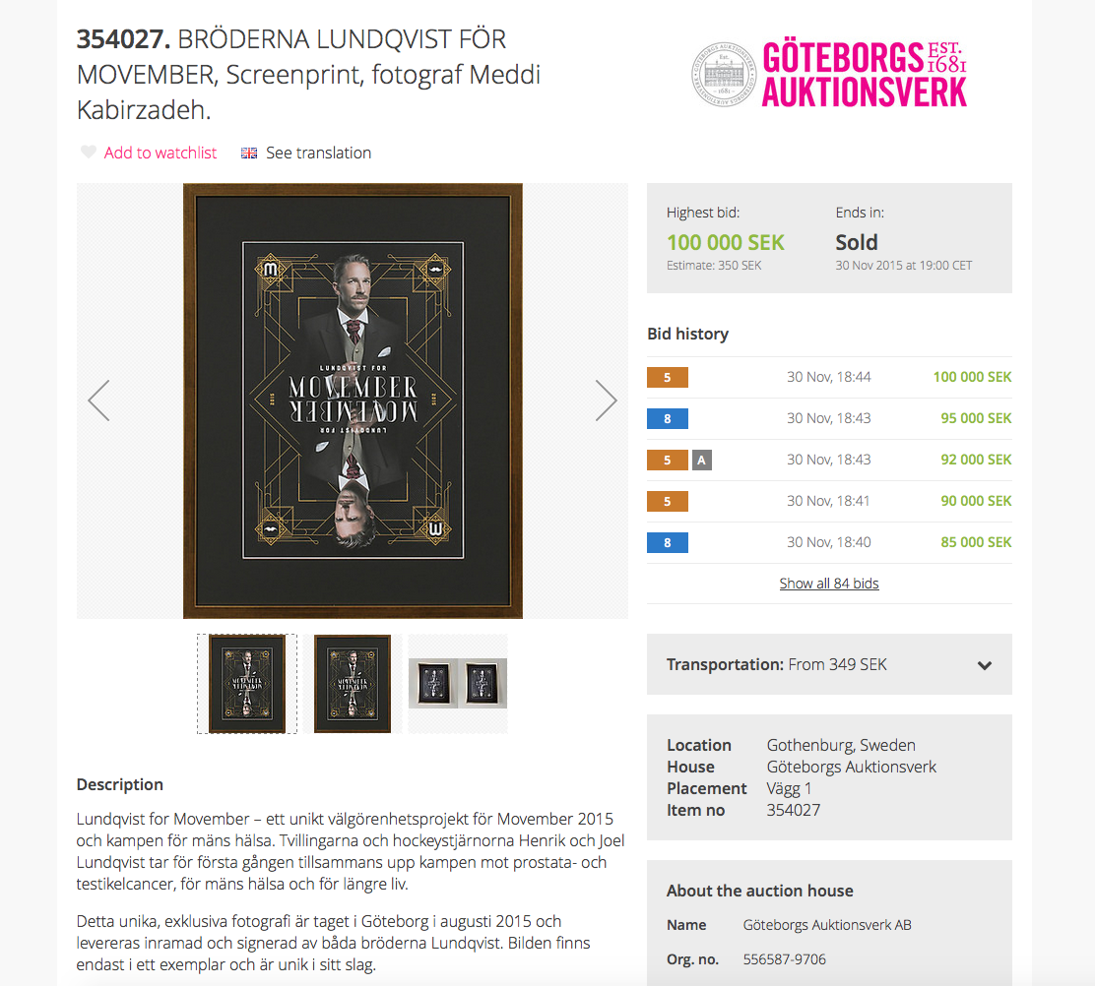Show all 84 bids
The image size is (1095, 986).
click(x=829, y=584)
